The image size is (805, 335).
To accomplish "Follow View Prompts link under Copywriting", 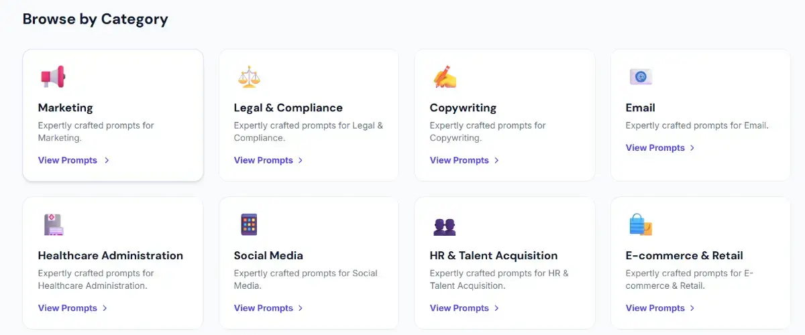I will 460,160.
